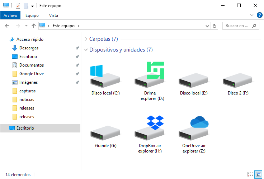Expand the ribbon with the chevron
The image size is (264, 179).
(x=252, y=15)
